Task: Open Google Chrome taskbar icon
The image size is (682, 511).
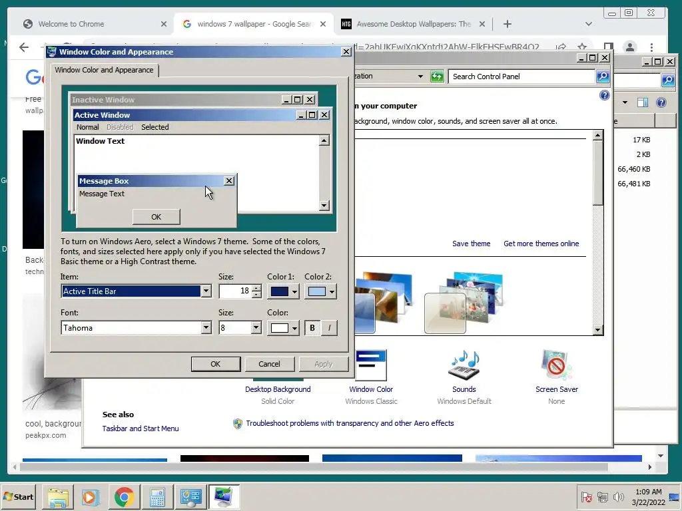Action: 124,497
